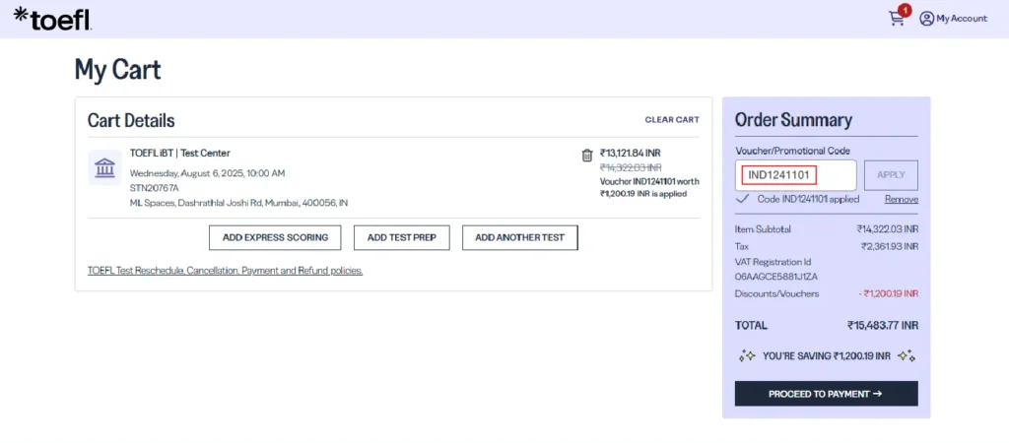Select the ADD TEST PREP button
The image size is (1009, 443).
402,237
